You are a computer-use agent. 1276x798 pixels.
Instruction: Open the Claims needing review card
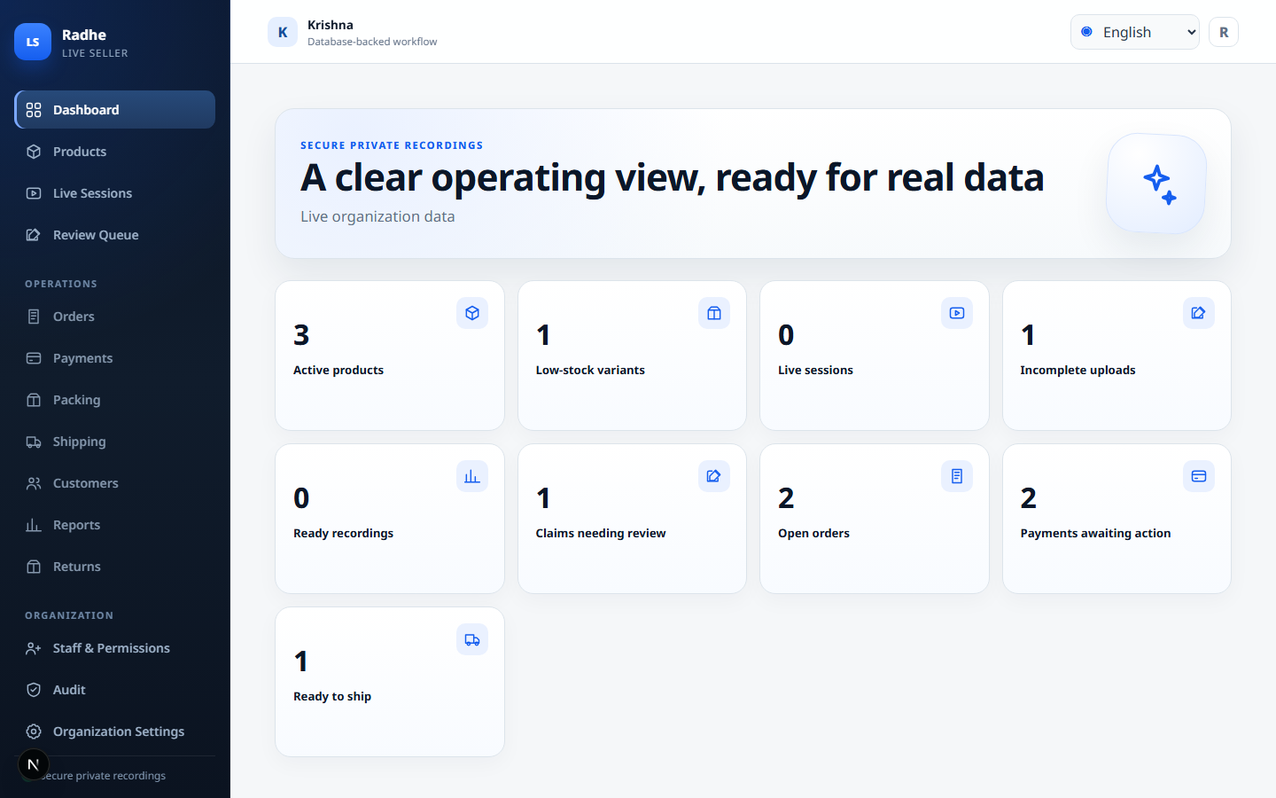[x=632, y=519]
